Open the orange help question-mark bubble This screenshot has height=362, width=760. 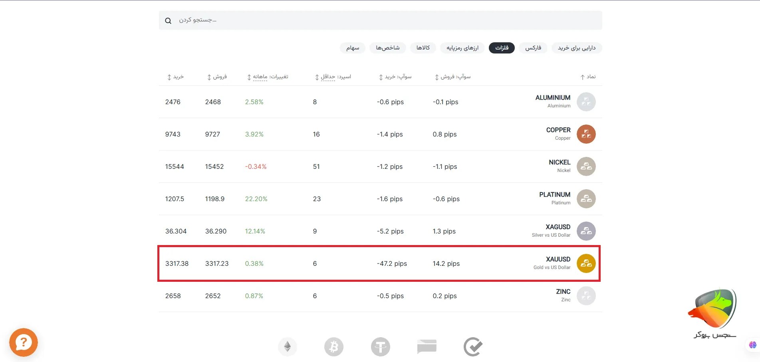pos(24,342)
